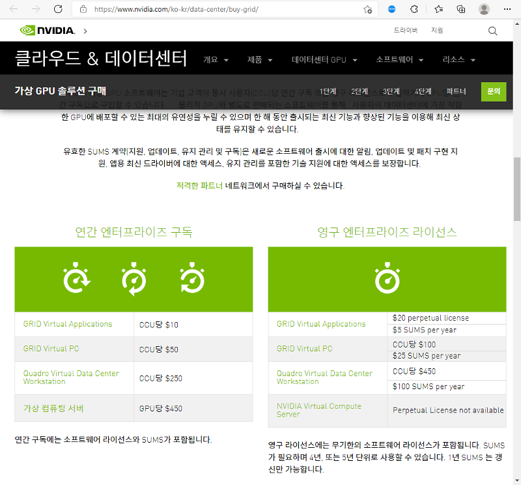Jump to 1단계 section
The image size is (521, 485).
click(328, 91)
